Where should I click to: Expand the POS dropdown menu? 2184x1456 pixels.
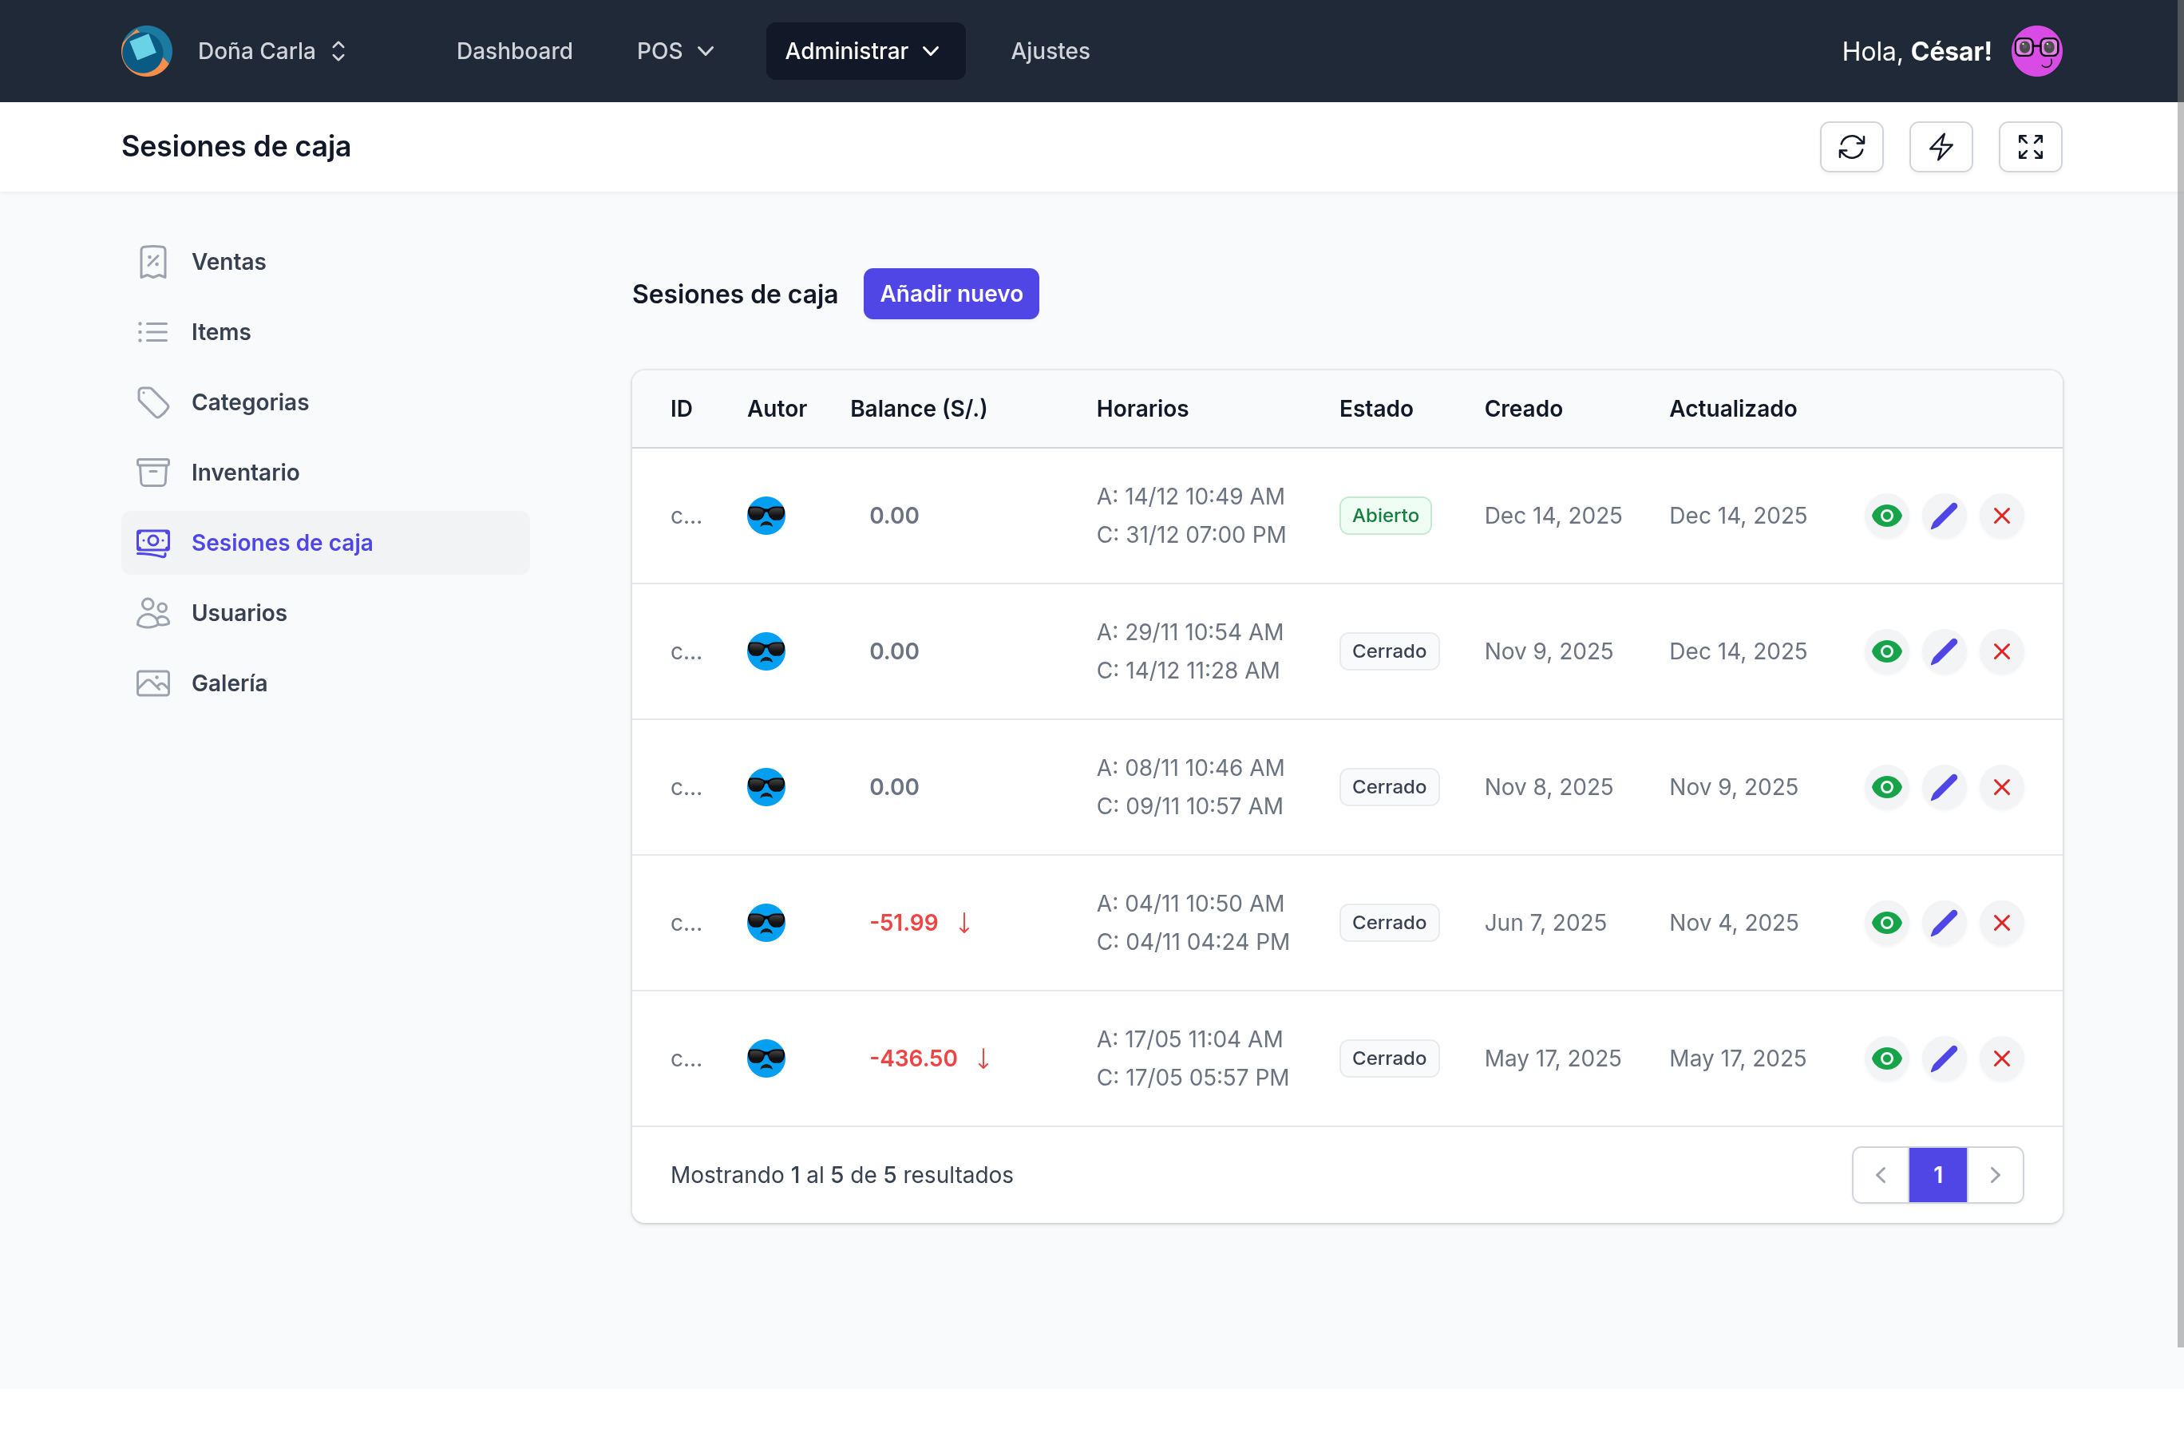pyautogui.click(x=675, y=51)
